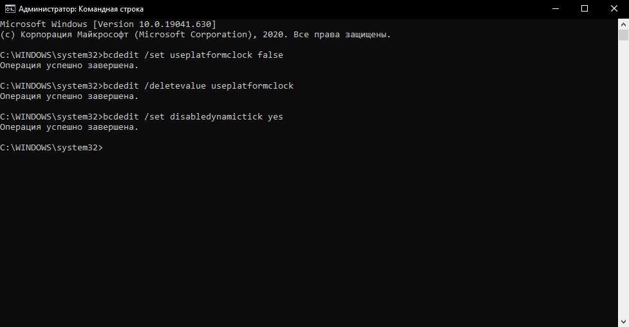Click the first 'Операция успешно завершена.' message
Screen dimensions: 629x327
click(x=70, y=66)
